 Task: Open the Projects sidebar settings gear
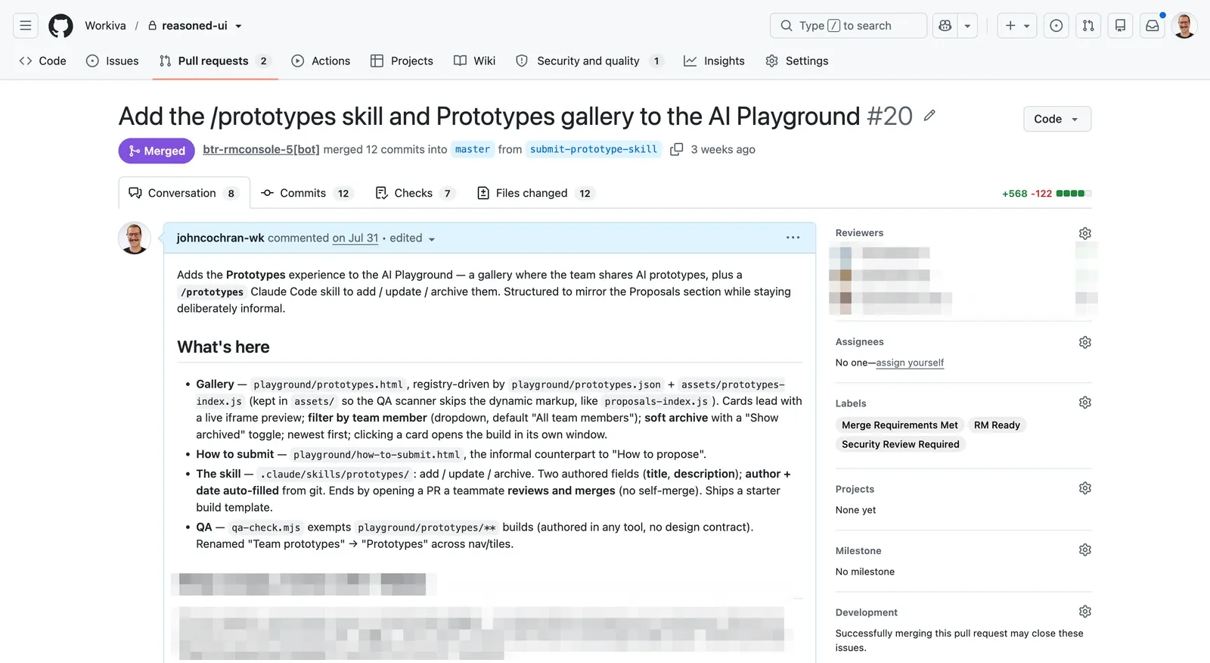[1084, 489]
